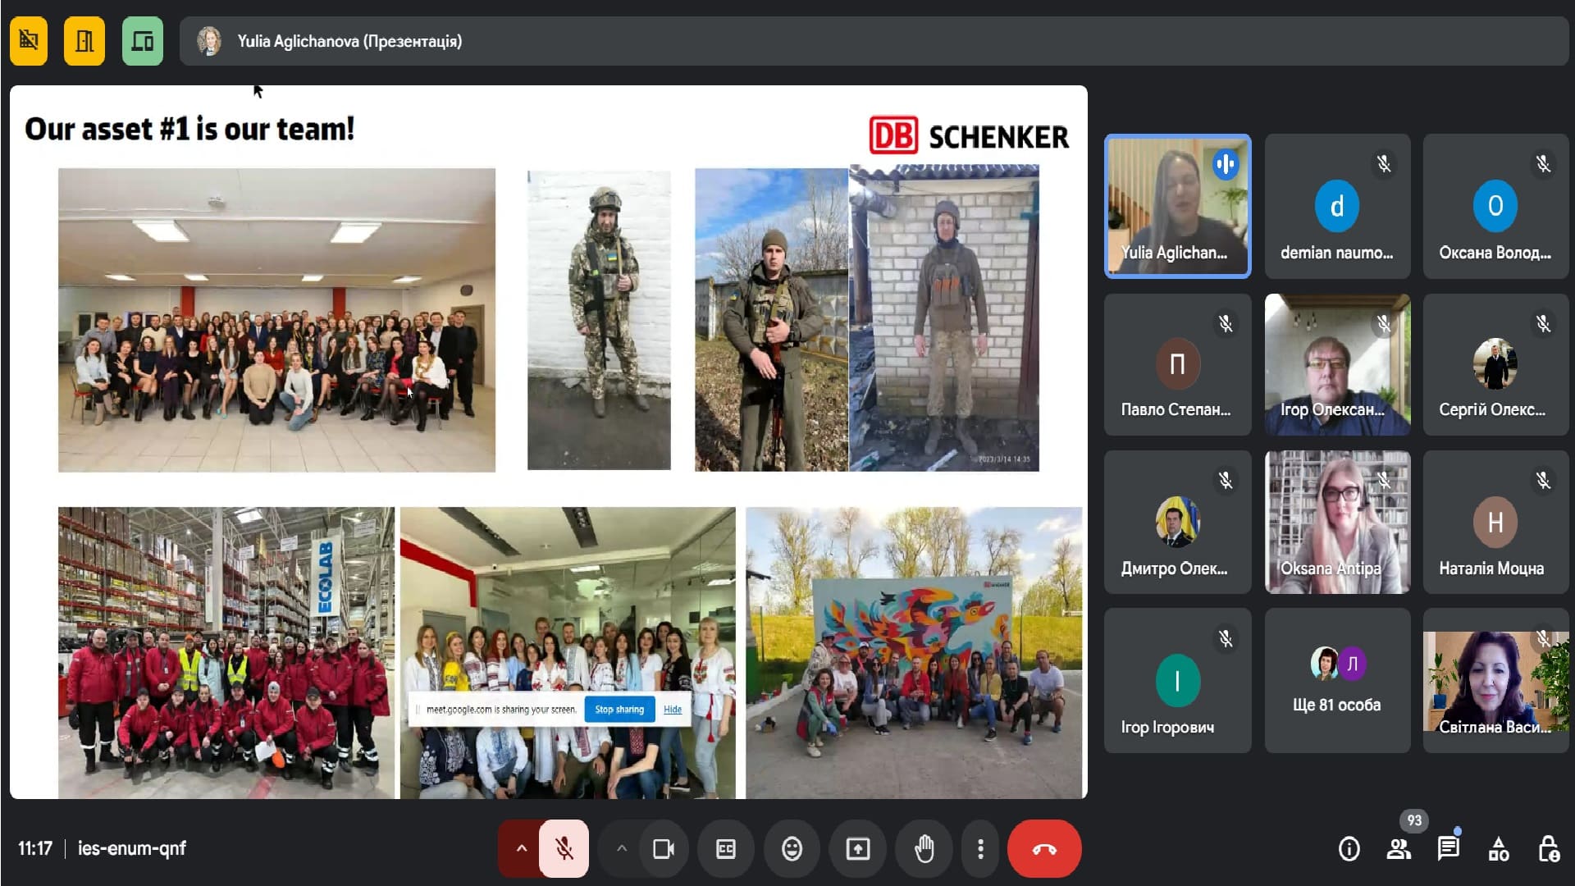Screen dimensions: 1575x886
Task: Turn on closed captions
Action: [726, 849]
